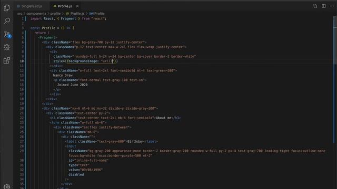Select the Profile.js tab
This screenshot has height=189, width=337.
coord(65,6)
